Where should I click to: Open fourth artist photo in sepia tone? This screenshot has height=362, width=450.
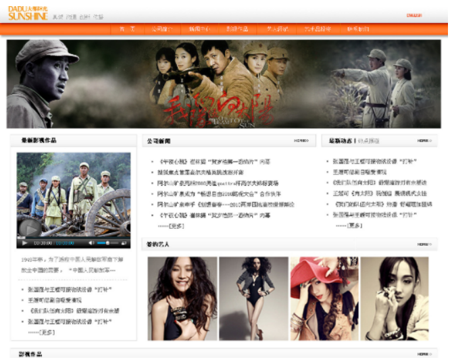(x=395, y=299)
